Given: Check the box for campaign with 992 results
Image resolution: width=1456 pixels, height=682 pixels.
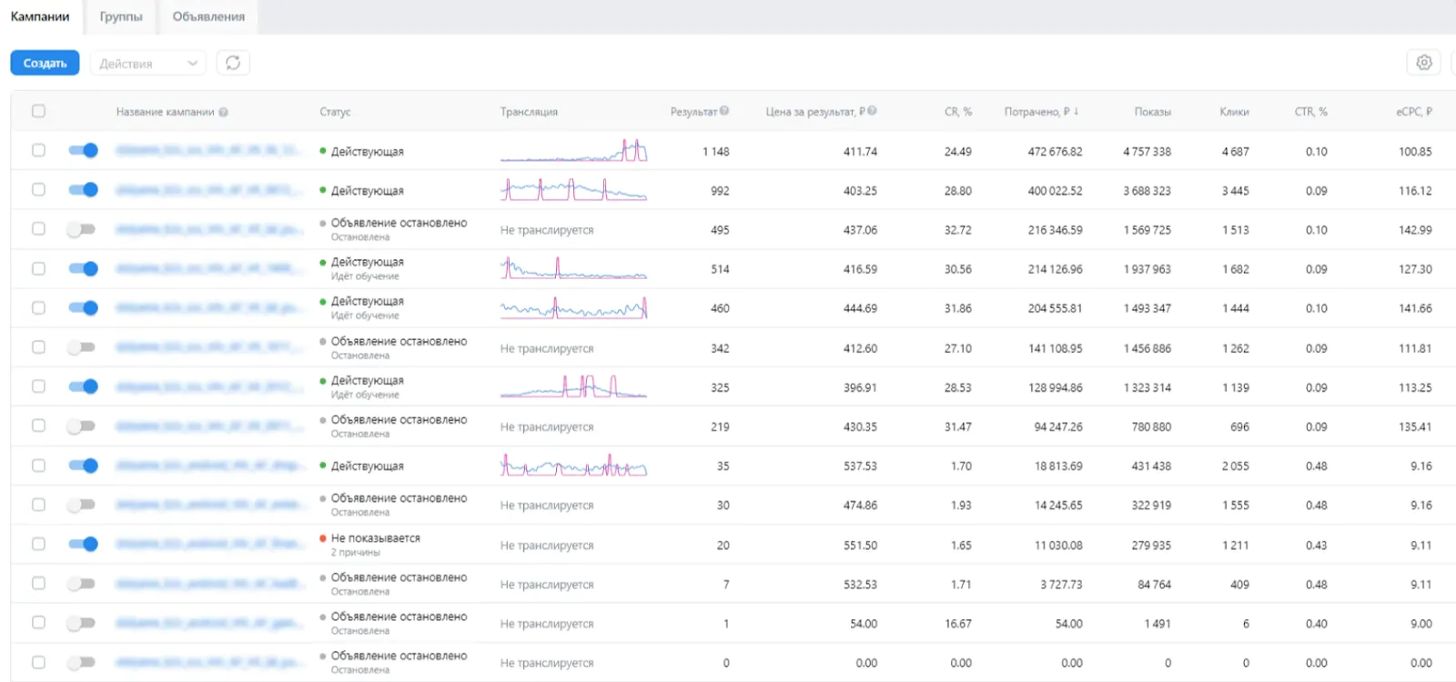Looking at the screenshot, I should click(x=38, y=190).
